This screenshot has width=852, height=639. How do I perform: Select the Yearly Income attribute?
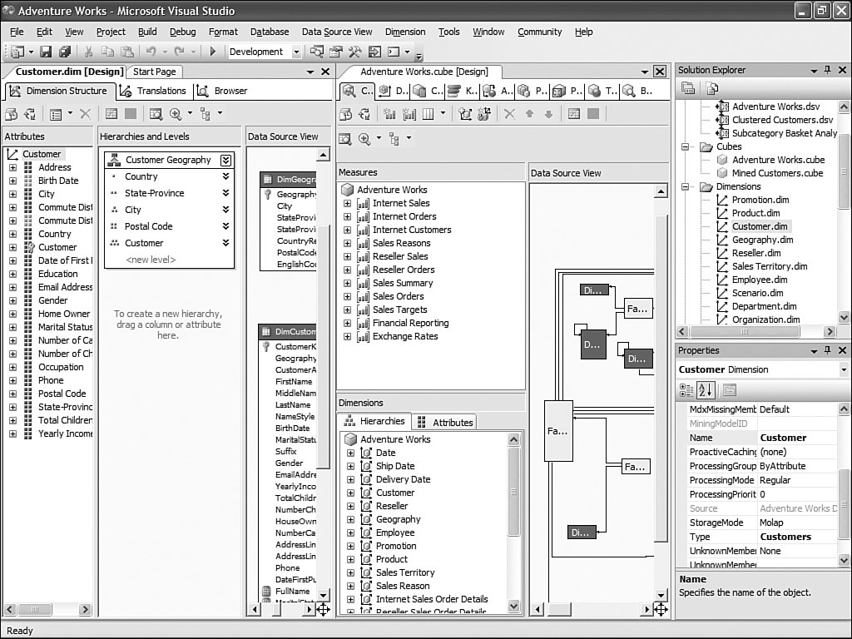coord(65,433)
